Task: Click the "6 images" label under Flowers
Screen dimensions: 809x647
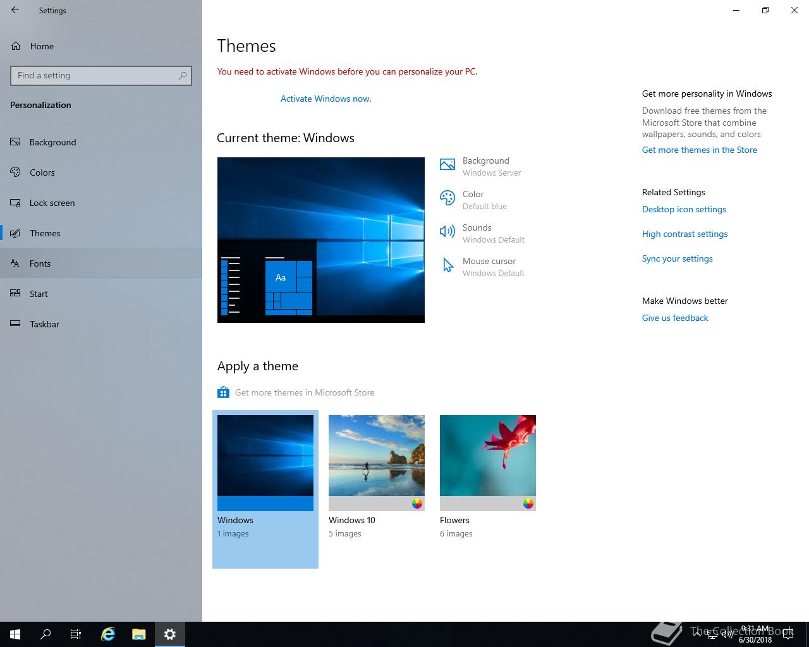Action: (x=456, y=534)
